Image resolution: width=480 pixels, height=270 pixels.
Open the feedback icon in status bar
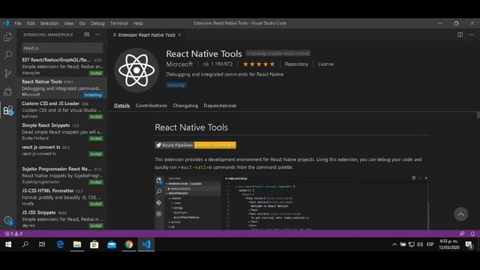coord(462,233)
